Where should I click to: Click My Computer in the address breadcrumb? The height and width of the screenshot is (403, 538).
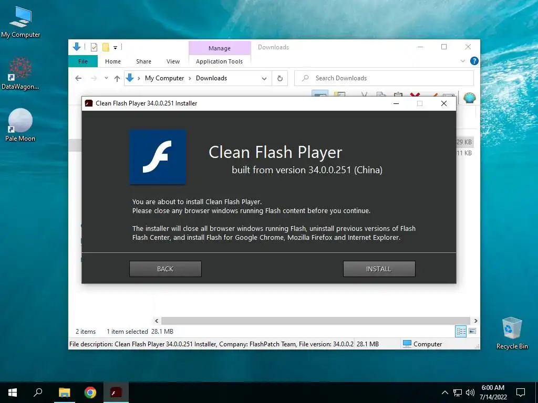coord(164,78)
